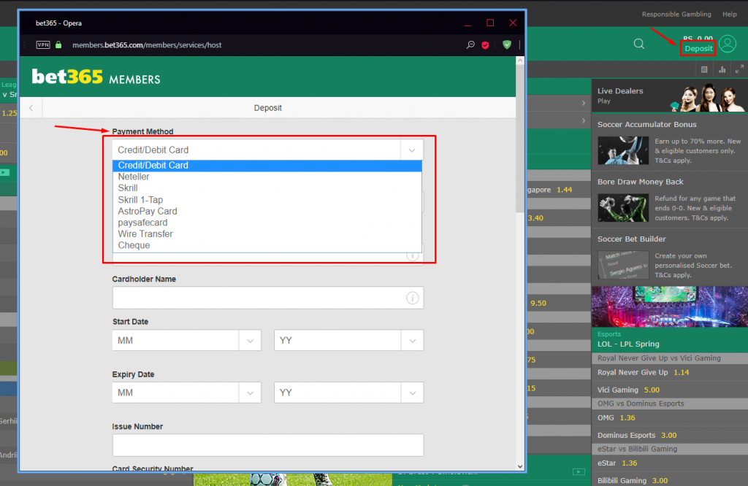Viewport: 748px width, 486px height.
Task: Select AstroPay Card payment method
Action: click(267, 211)
